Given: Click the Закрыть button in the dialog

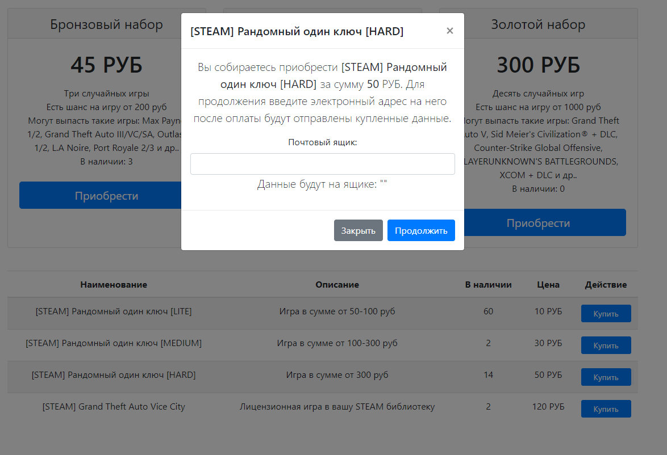Looking at the screenshot, I should click(358, 230).
